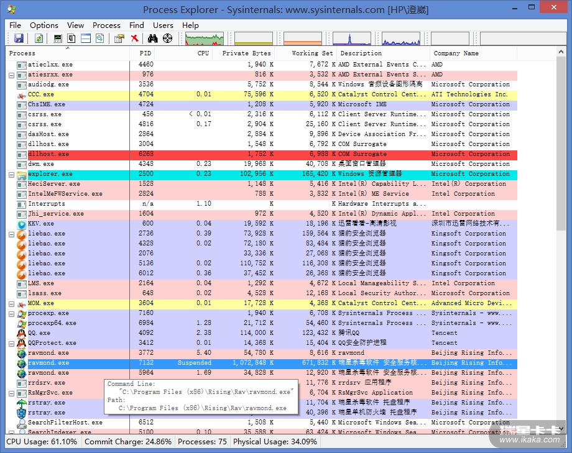Open the Options menu
This screenshot has width=572, height=453.
44,25
